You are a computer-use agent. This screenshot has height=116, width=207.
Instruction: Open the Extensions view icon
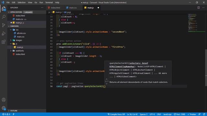click(x=4, y=42)
